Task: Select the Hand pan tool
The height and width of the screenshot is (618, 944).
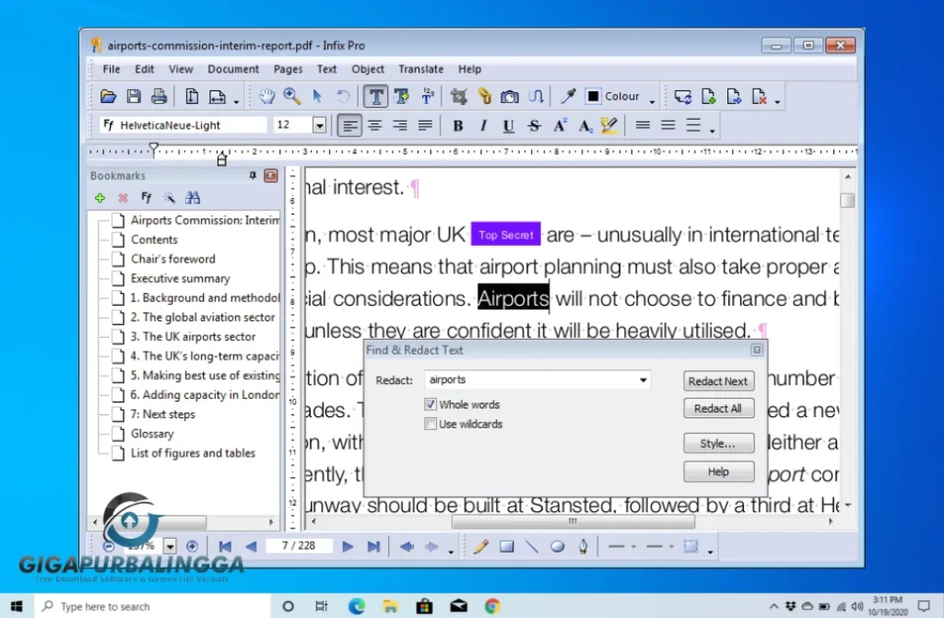Action: click(x=266, y=96)
